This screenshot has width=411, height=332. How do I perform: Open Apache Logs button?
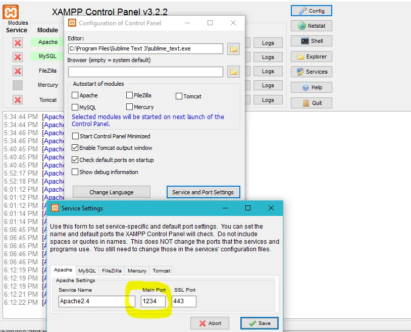click(268, 43)
